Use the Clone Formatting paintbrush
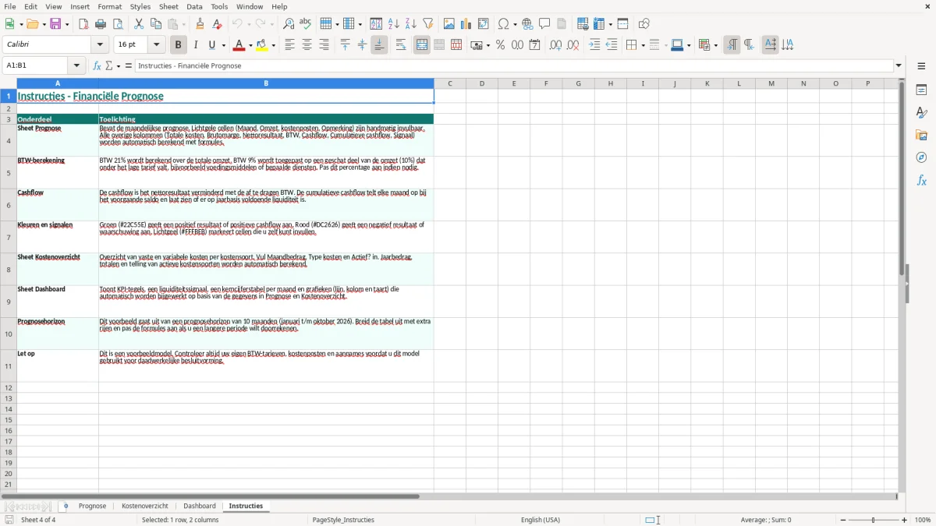This screenshot has height=526, width=936. point(200,24)
